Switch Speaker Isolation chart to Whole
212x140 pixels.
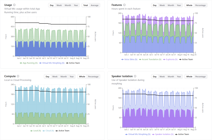coord(189,77)
